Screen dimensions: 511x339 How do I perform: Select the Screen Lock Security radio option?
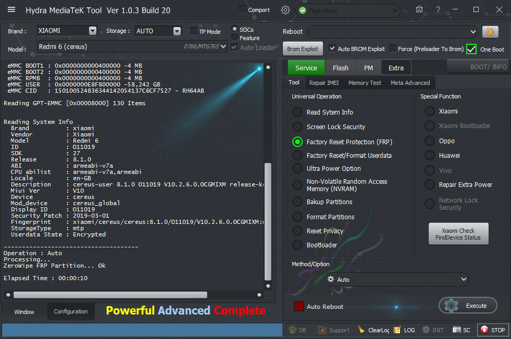pos(297,127)
